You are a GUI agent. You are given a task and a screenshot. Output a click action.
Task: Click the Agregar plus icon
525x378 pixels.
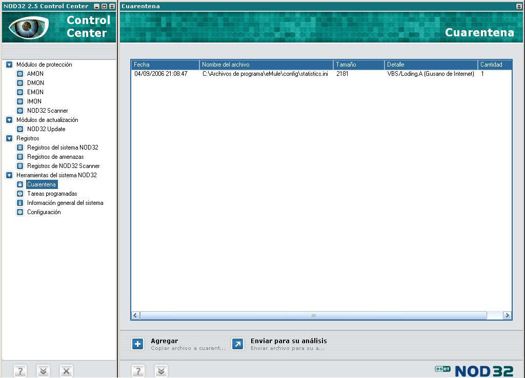pos(137,344)
